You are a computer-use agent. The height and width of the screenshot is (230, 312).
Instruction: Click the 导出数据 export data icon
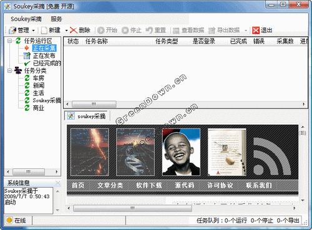(212, 31)
